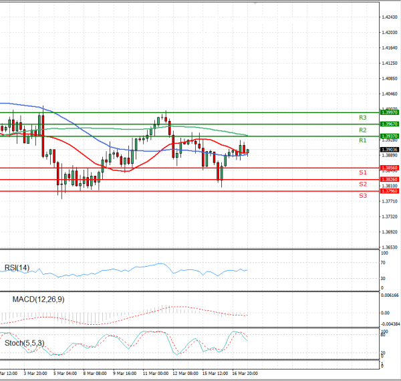Click the 1.42030 price axis value
Screen dimensions: 401x381
(390, 33)
